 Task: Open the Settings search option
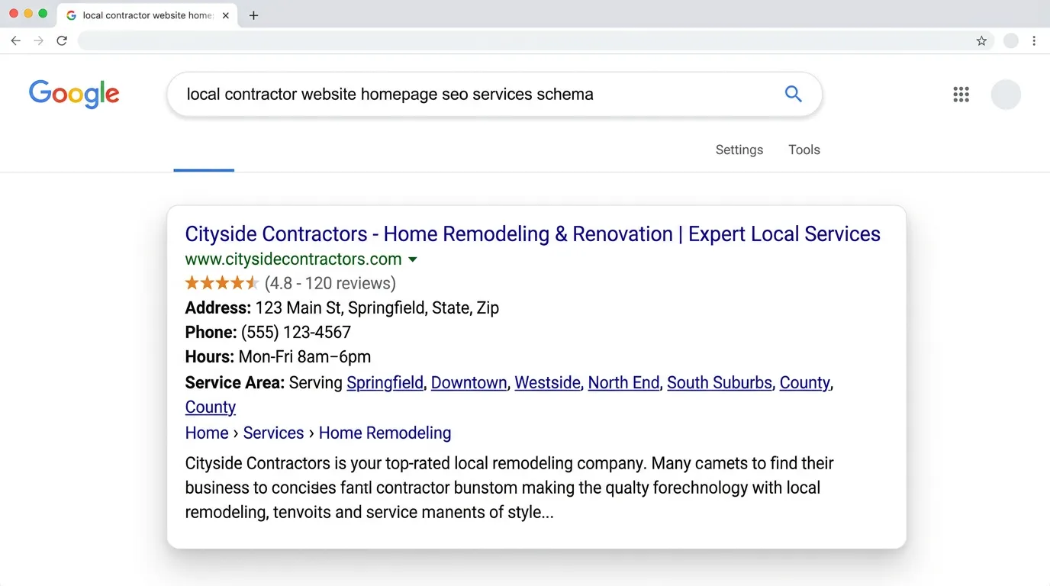click(x=739, y=150)
